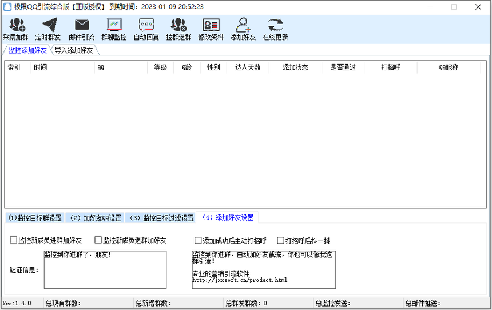Switch to the 监控添加好友 tab
The image size is (492, 310).
27,50
